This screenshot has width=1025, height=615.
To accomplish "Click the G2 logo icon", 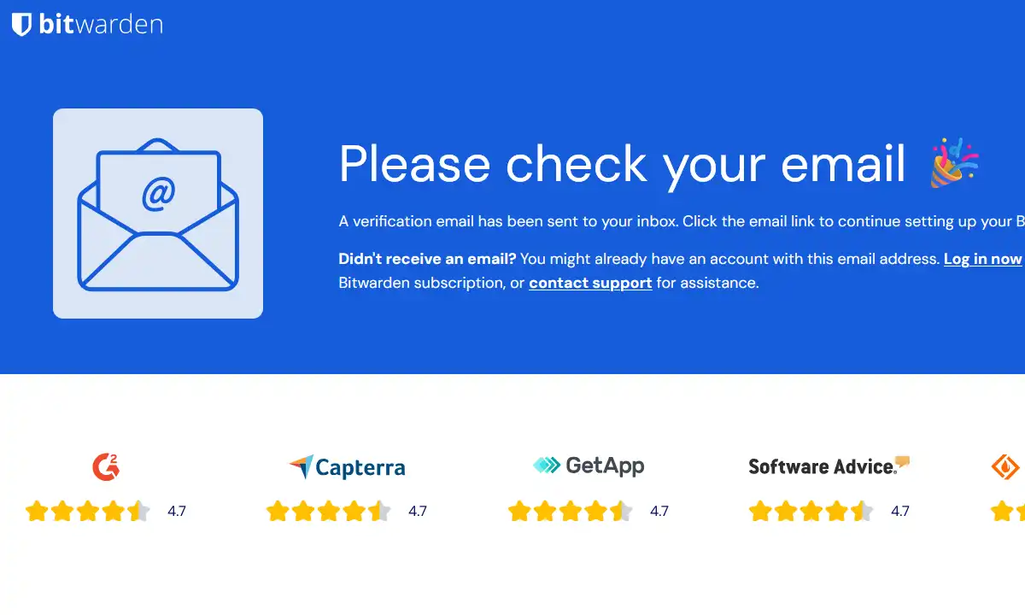I will point(106,466).
